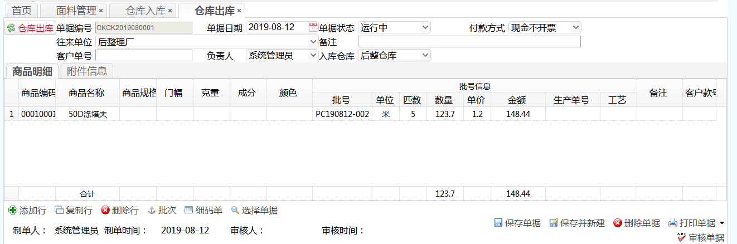Click the 选择单据 magnifier icon
The image size is (737, 244).
235,210
